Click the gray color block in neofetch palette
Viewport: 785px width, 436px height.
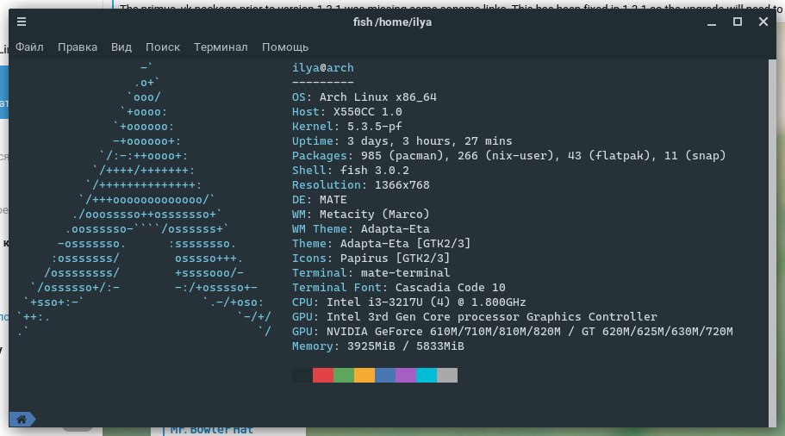(x=447, y=375)
